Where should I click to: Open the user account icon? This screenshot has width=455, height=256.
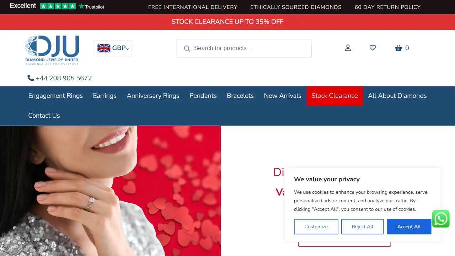[348, 48]
